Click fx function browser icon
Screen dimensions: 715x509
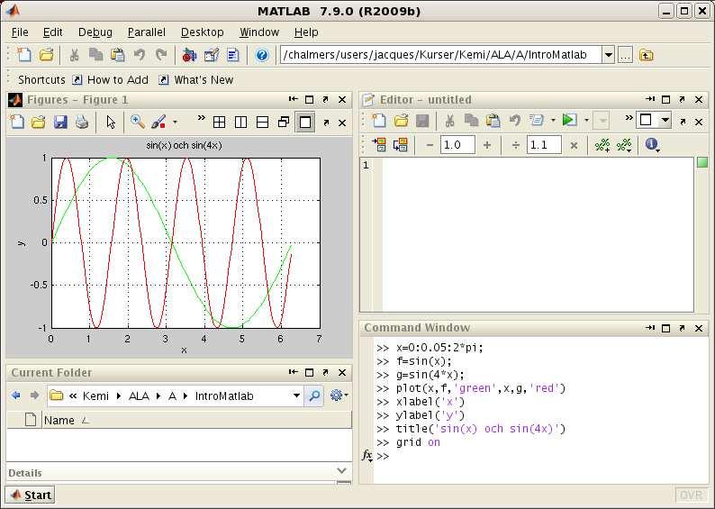pyautogui.click(x=367, y=455)
